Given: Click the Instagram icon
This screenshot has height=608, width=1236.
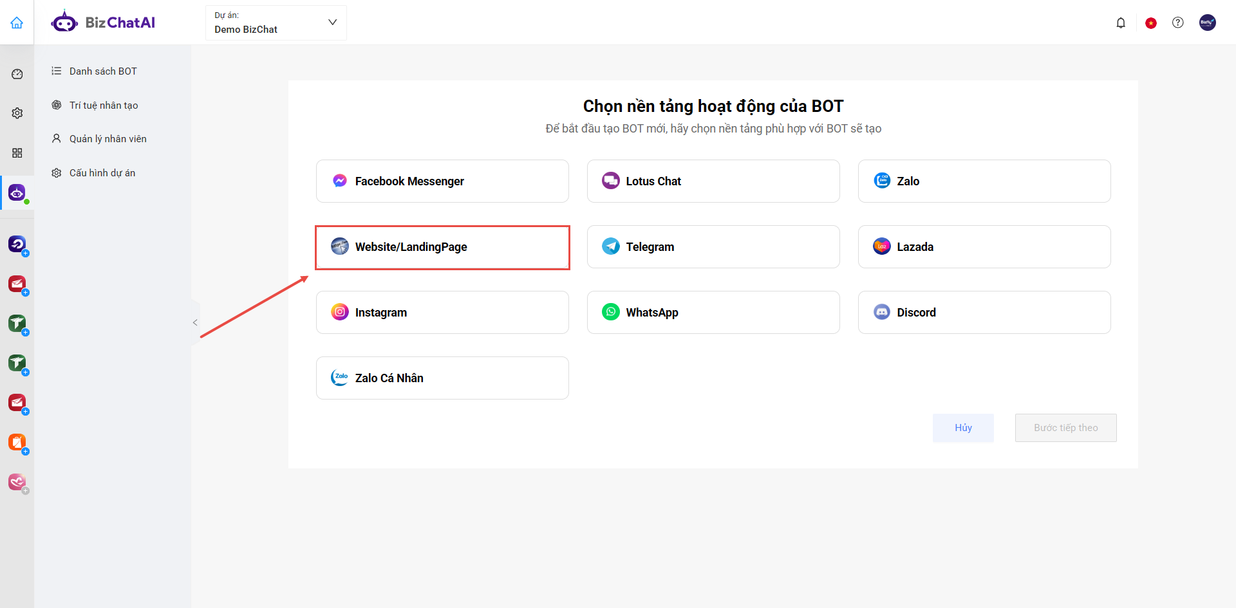Looking at the screenshot, I should (340, 313).
